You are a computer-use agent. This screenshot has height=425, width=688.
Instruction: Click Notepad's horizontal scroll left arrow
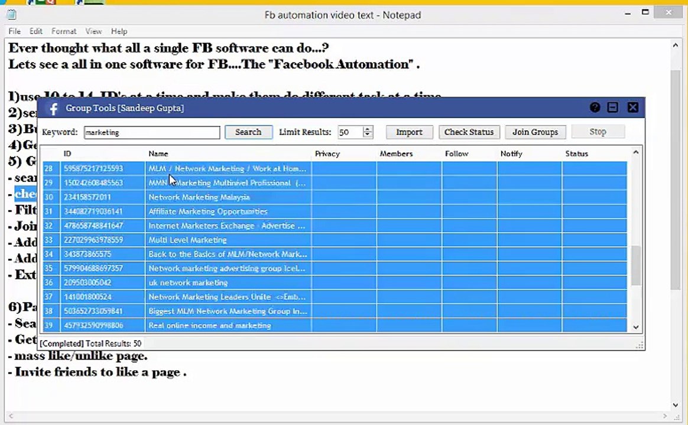coord(11,416)
